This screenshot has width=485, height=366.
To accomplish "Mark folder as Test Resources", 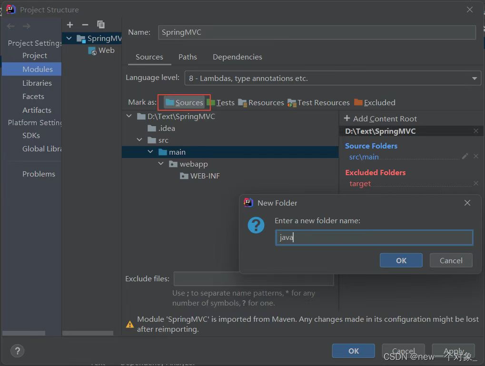I will pyautogui.click(x=318, y=102).
